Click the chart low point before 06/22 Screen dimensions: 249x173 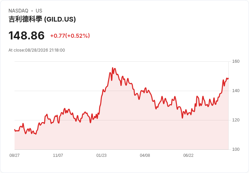point(182,118)
